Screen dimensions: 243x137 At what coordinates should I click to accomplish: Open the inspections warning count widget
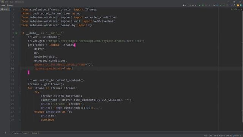234,9
